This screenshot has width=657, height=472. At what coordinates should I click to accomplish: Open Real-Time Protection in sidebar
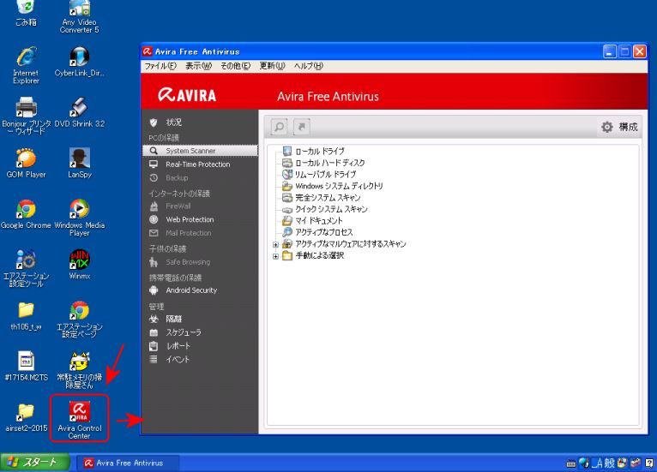tap(200, 164)
